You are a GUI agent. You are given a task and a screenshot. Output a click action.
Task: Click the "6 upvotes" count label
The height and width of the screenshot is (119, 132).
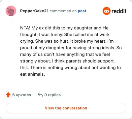tap(22, 95)
